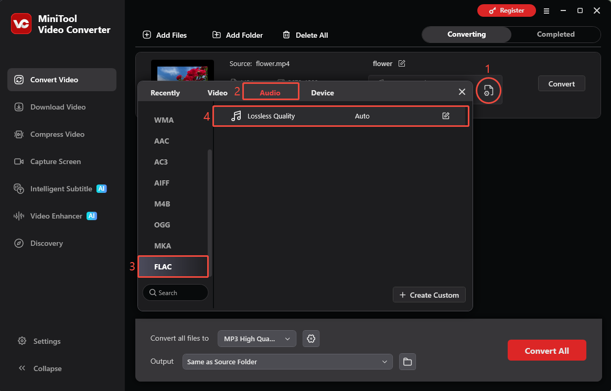This screenshot has width=611, height=391.
Task: Collapse the left sidebar
Action: (40, 368)
